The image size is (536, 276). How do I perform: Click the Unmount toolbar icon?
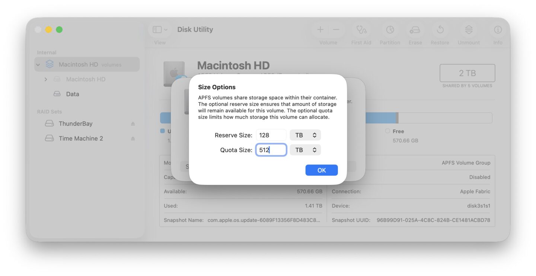tap(468, 30)
